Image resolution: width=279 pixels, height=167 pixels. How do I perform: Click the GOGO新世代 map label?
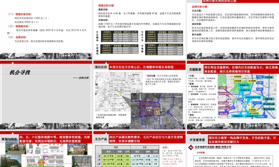coord(224,94)
